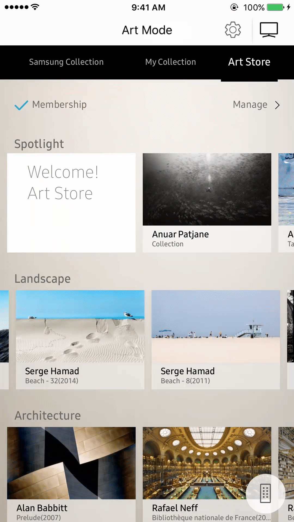The width and height of the screenshot is (294, 522).
Task: Tap the rotation lock status icon
Action: coord(234,7)
